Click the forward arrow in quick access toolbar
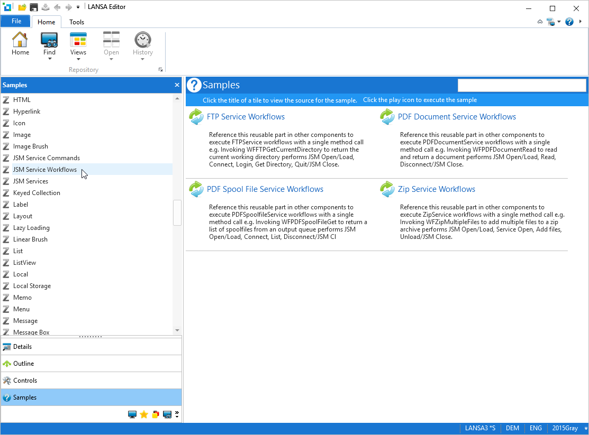This screenshot has width=589, height=435. [68, 7]
